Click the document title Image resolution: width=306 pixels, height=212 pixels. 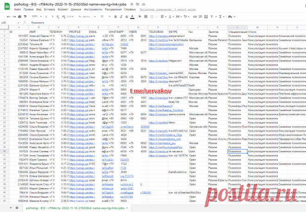click(x=70, y=4)
